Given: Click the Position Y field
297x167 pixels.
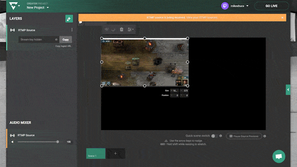Looking at the screenshot, I should click(184, 95).
